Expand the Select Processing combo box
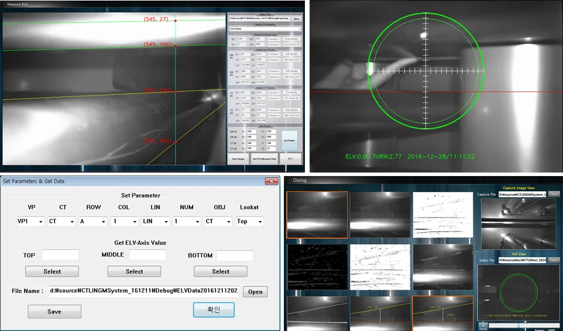This screenshot has height=331, width=563. pos(265,28)
